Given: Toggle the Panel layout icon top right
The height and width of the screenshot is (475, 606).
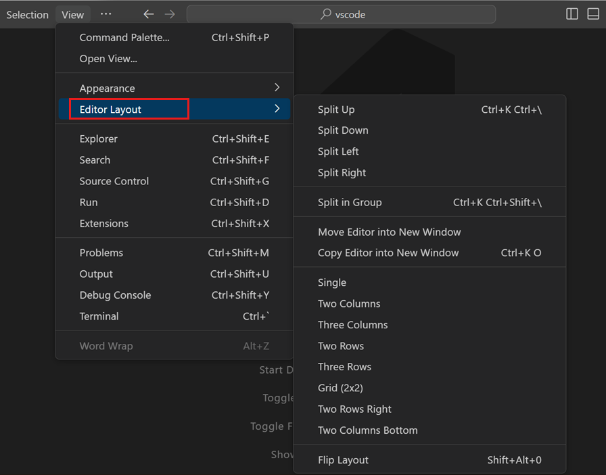Looking at the screenshot, I should [x=592, y=14].
